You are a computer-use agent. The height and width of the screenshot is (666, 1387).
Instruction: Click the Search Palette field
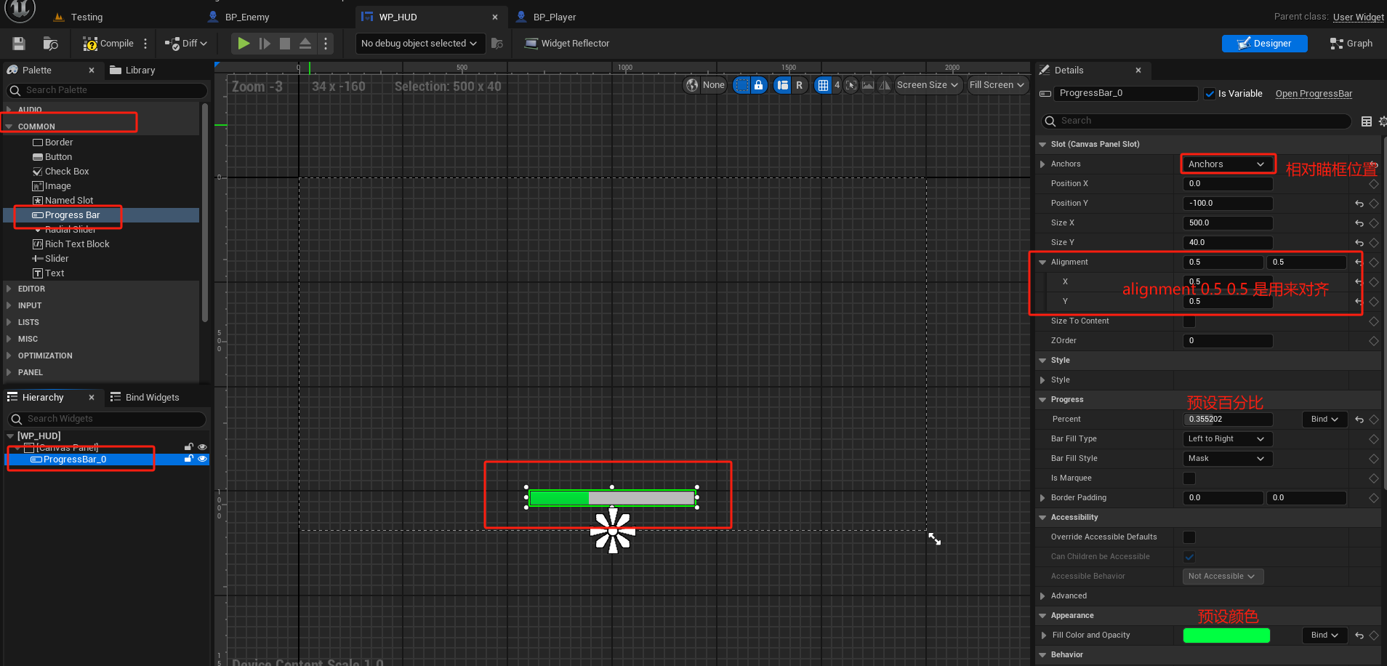pos(107,90)
